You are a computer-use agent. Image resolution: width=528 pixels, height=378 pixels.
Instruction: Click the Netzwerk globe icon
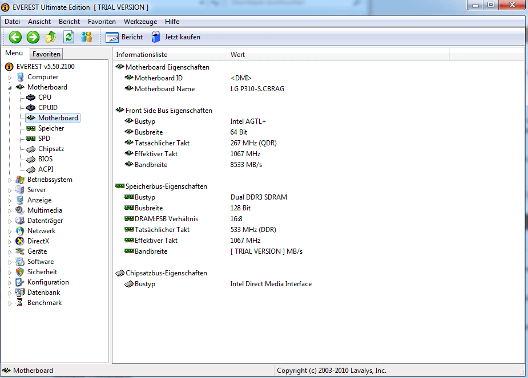(20, 231)
